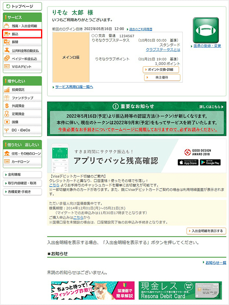The height and width of the screenshot is (305, 229).
Task: Open 公共料金等自動支払 faucet icon
Action: (7, 50)
